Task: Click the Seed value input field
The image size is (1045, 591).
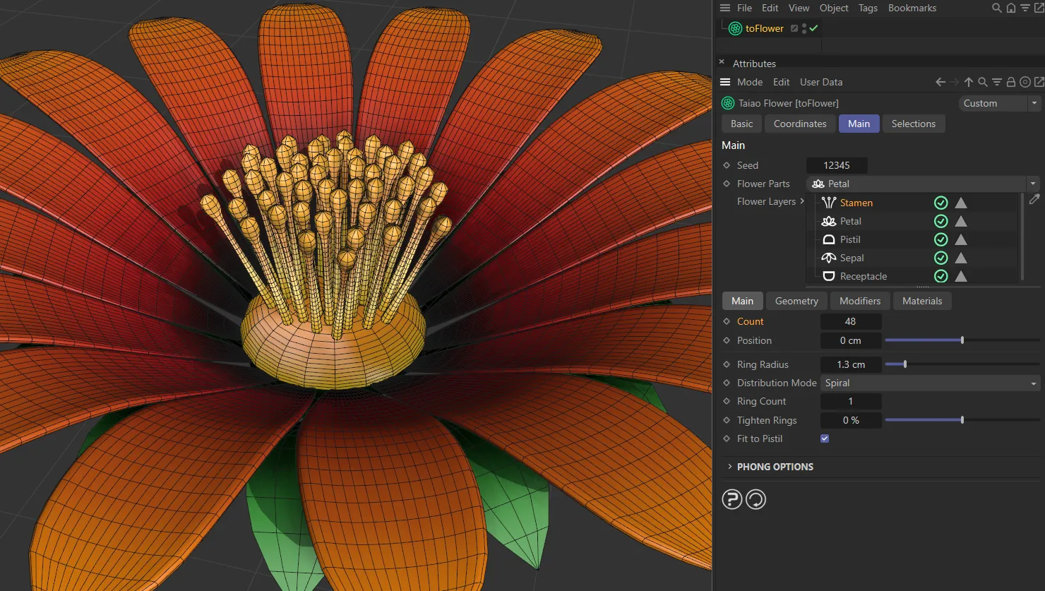Action: tap(837, 165)
